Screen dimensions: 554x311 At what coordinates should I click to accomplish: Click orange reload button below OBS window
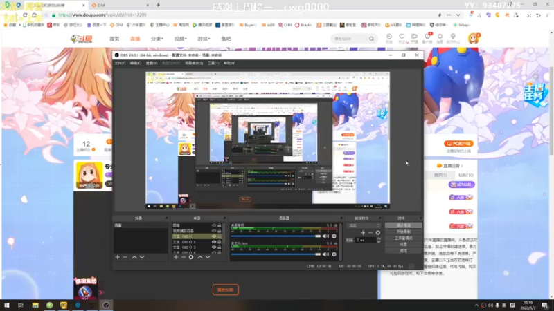[x=226, y=290]
